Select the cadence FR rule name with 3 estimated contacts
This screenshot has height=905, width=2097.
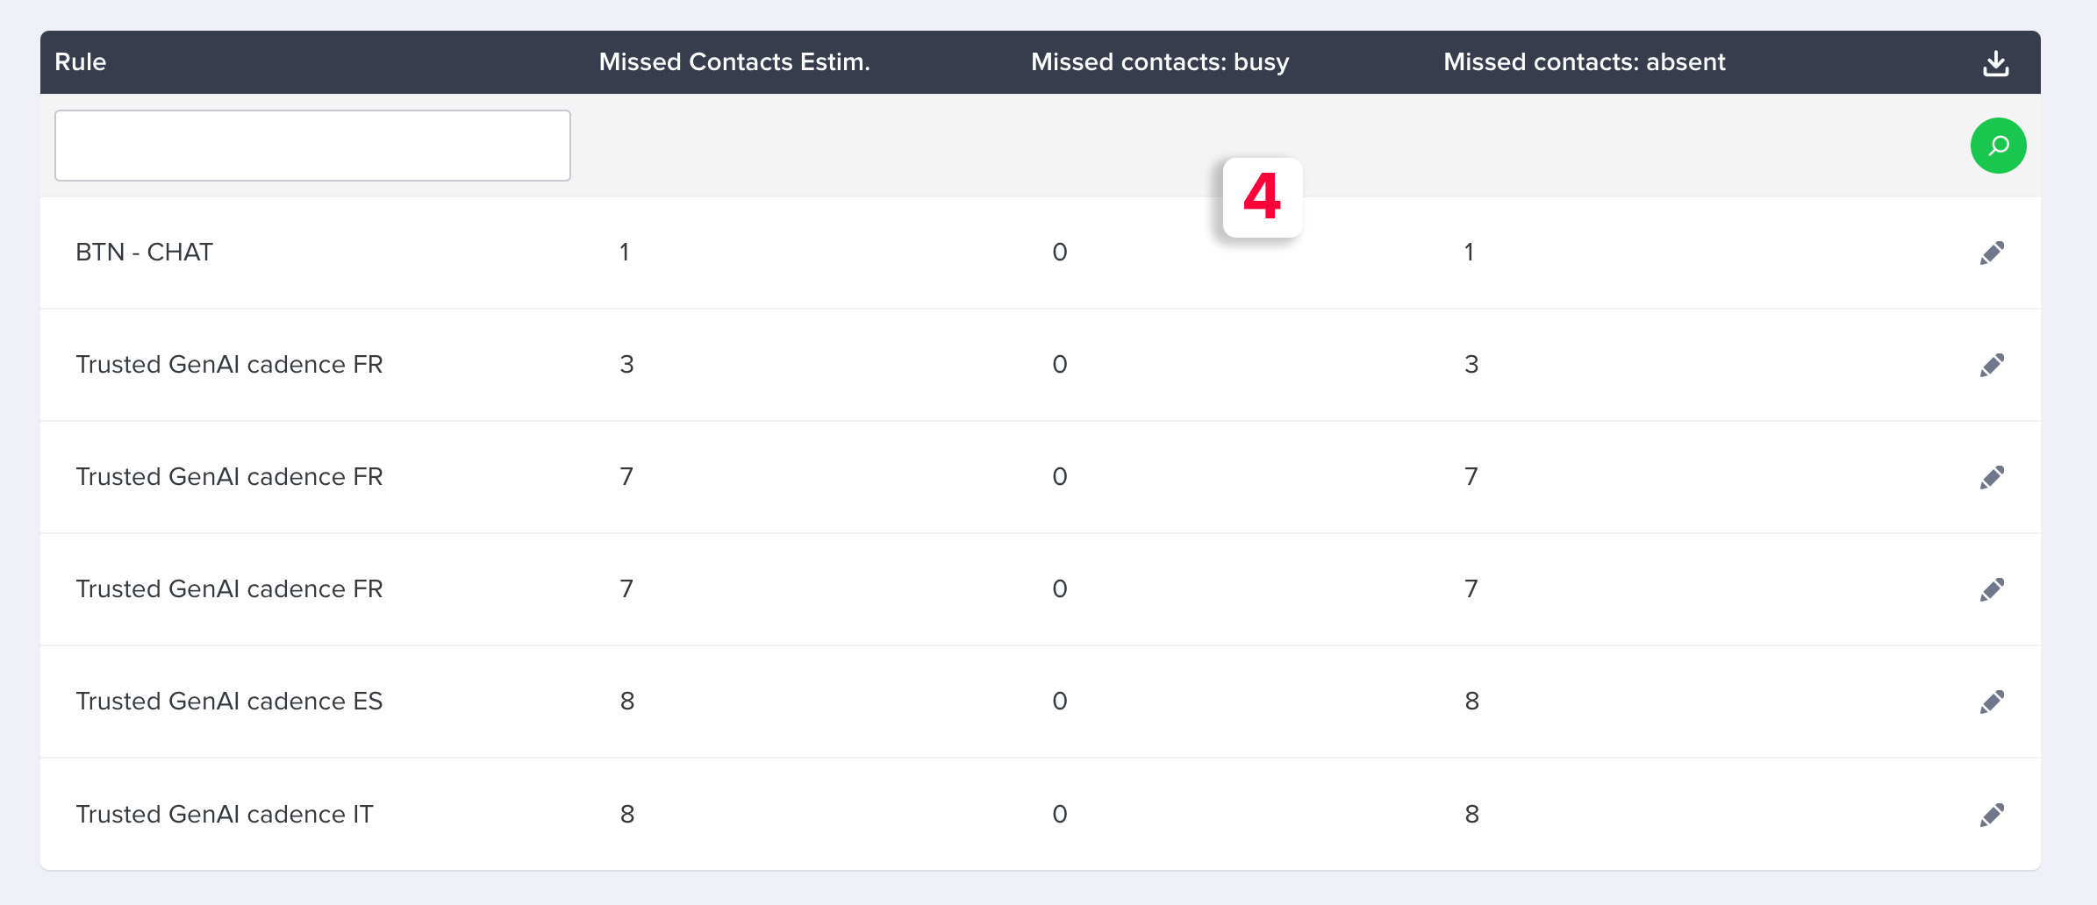click(229, 365)
